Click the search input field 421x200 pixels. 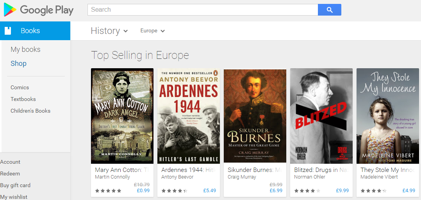(x=203, y=10)
